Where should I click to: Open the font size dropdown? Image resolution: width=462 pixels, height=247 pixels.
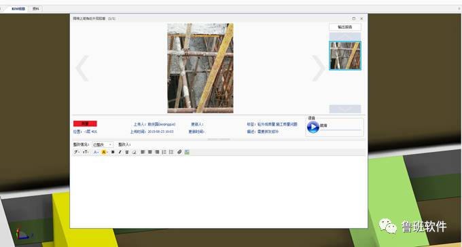point(86,152)
